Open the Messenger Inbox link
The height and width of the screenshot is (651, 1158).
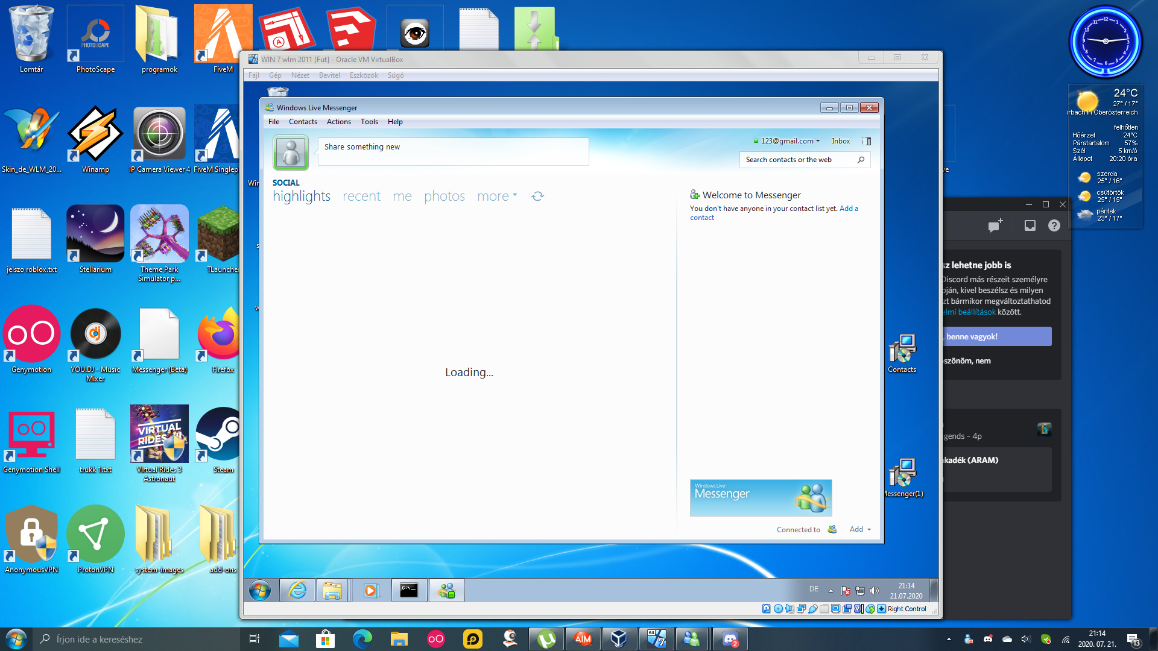click(x=840, y=141)
